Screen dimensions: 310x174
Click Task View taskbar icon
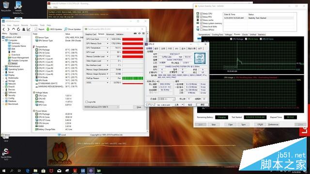[19, 171]
